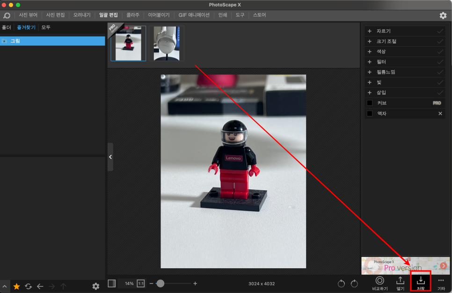Expand the 빛 light section
The image size is (452, 293).
[370, 82]
